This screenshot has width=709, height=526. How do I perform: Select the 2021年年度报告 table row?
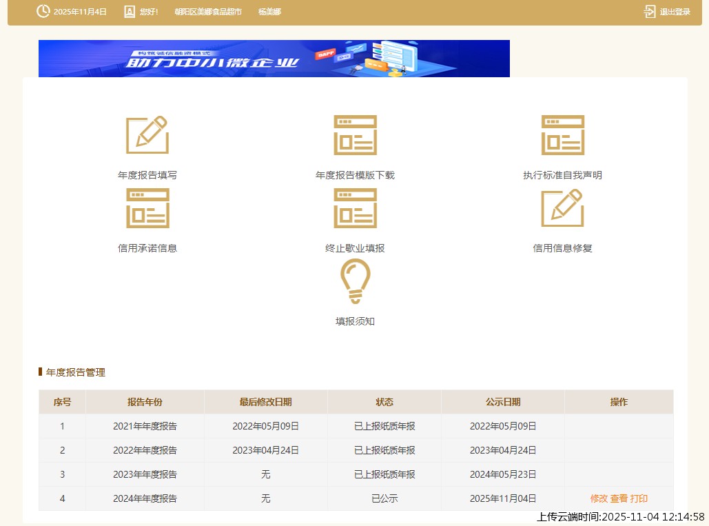point(145,426)
